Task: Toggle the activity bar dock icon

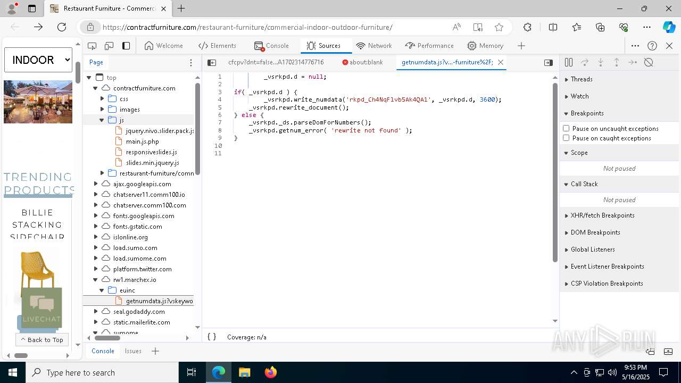Action: [126, 46]
